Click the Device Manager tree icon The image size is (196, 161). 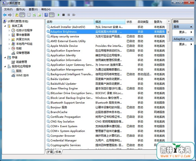coord(13,53)
